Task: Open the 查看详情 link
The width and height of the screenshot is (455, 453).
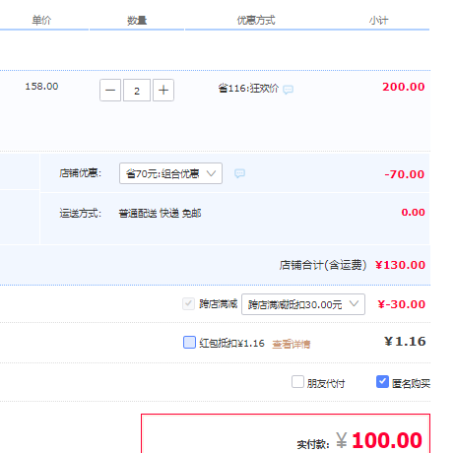Action: [x=292, y=344]
